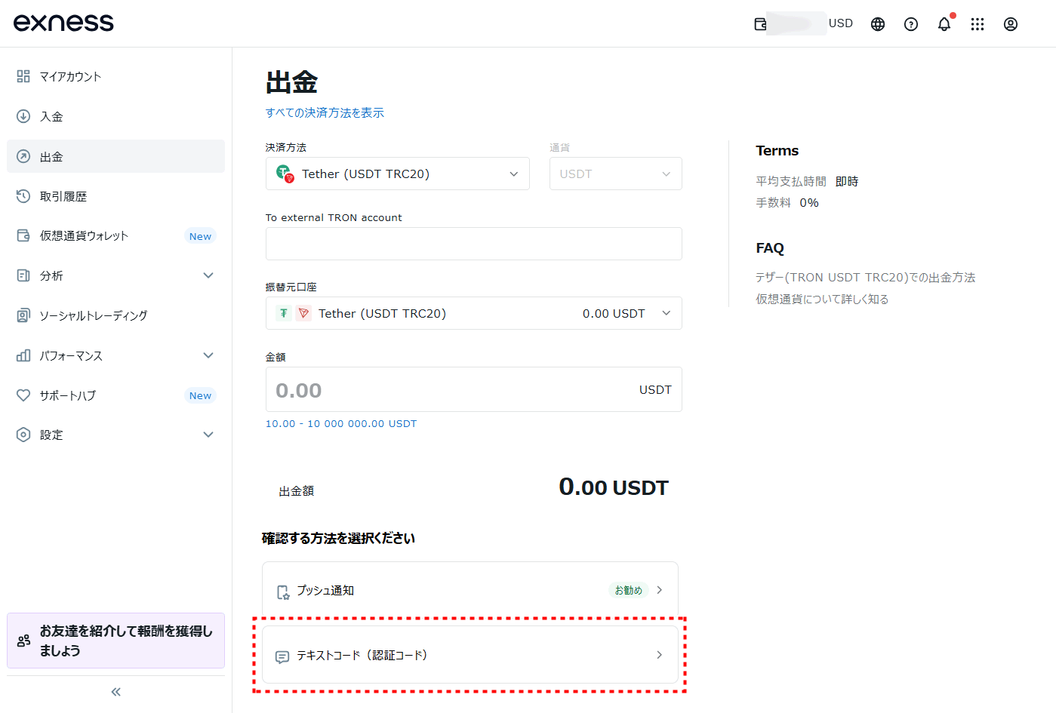This screenshot has height=713, width=1056.
Task: Open the wallet balance icon in header
Action: 761,24
